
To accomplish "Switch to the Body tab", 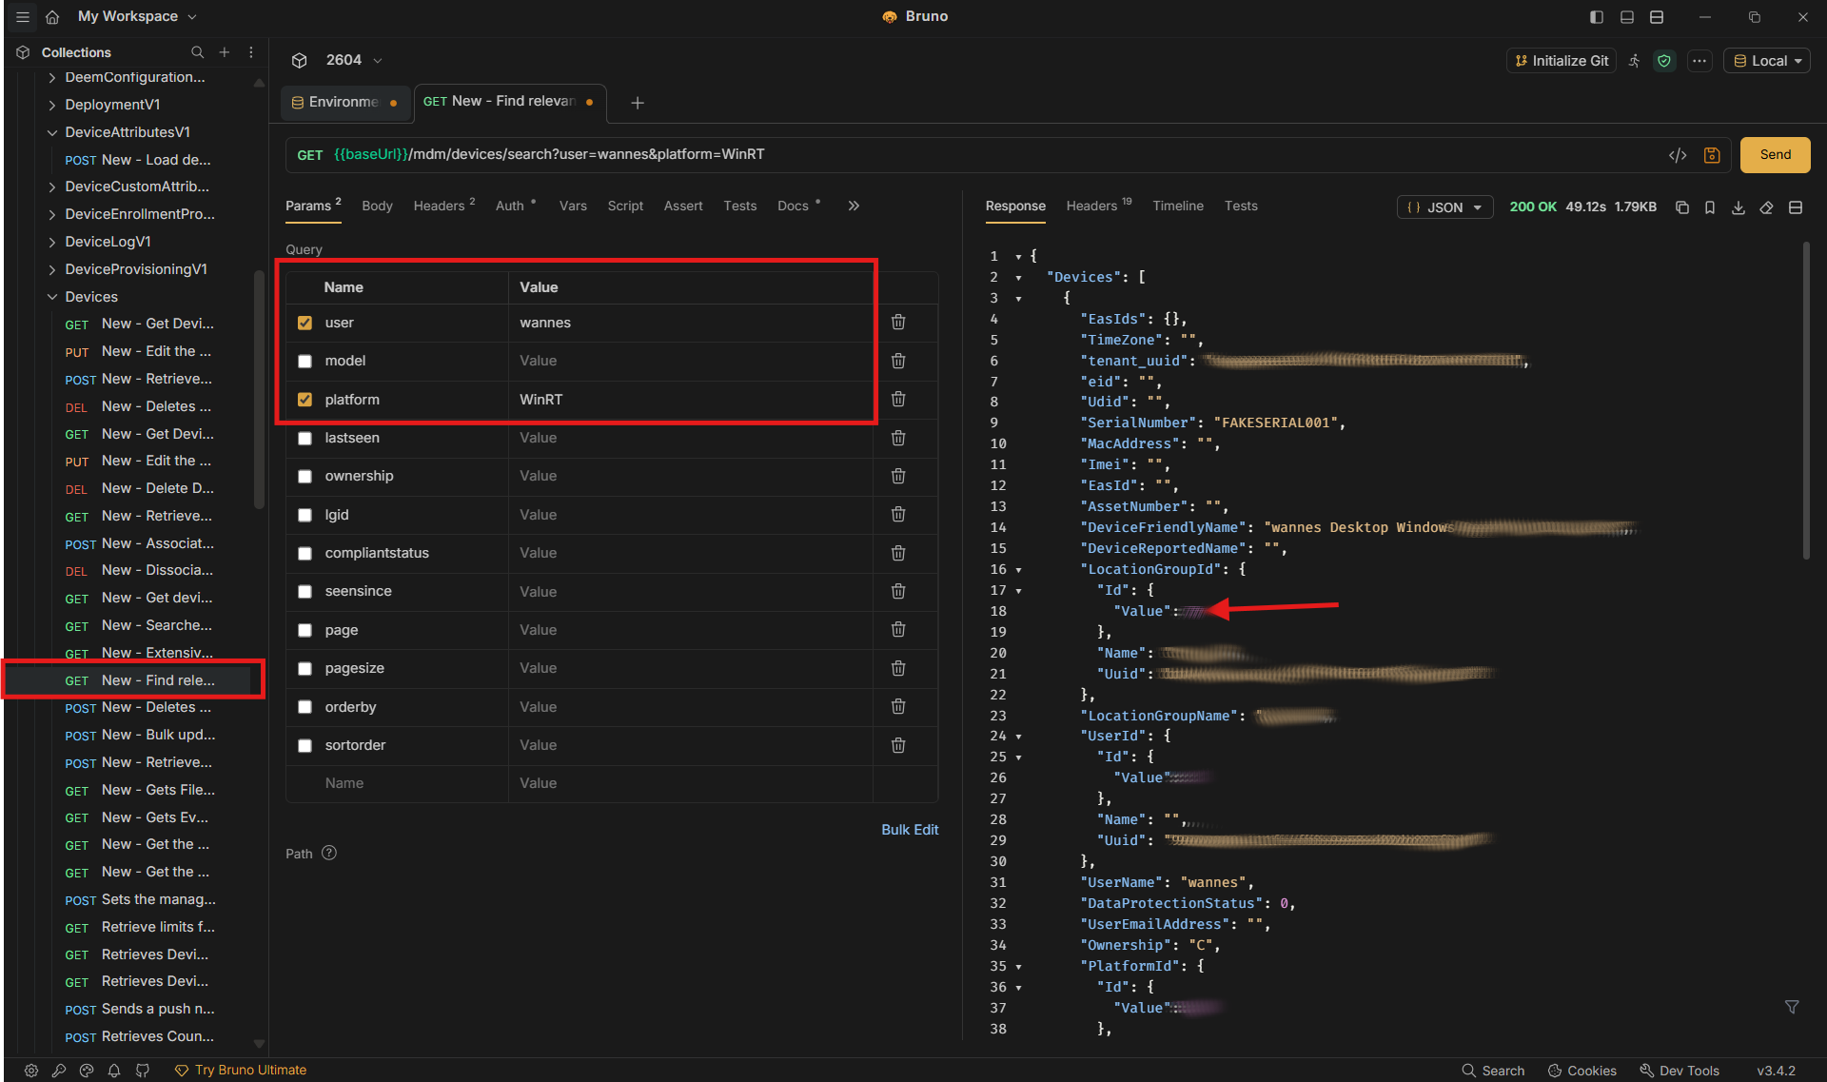I will pyautogui.click(x=377, y=206).
